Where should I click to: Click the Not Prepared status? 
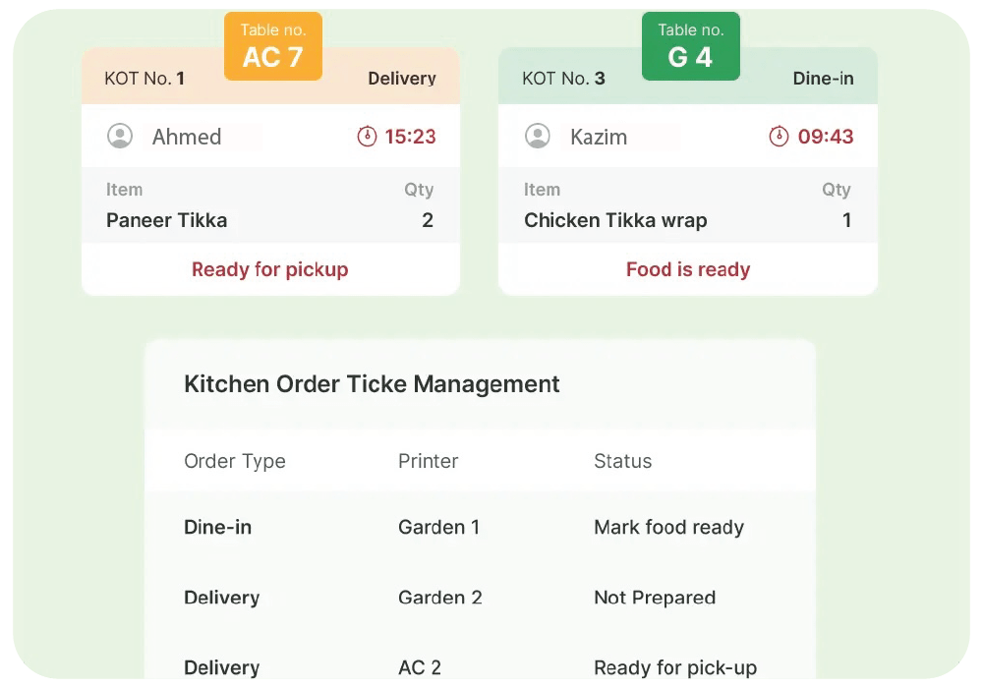655,598
